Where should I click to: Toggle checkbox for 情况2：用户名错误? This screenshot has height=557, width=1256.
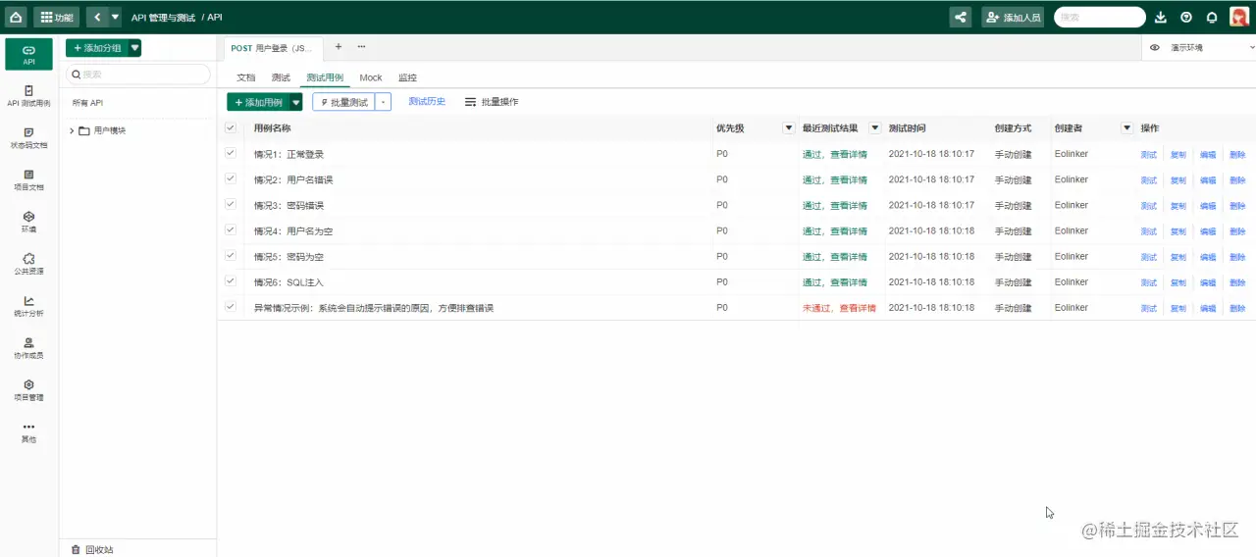[x=231, y=178]
